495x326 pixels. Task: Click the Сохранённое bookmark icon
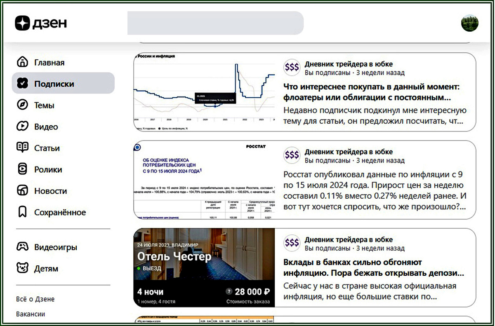tap(22, 212)
